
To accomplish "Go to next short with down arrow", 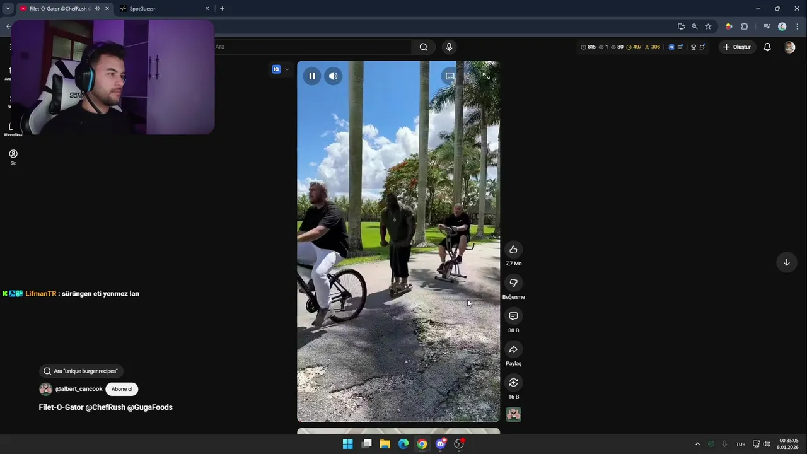I will (786, 262).
